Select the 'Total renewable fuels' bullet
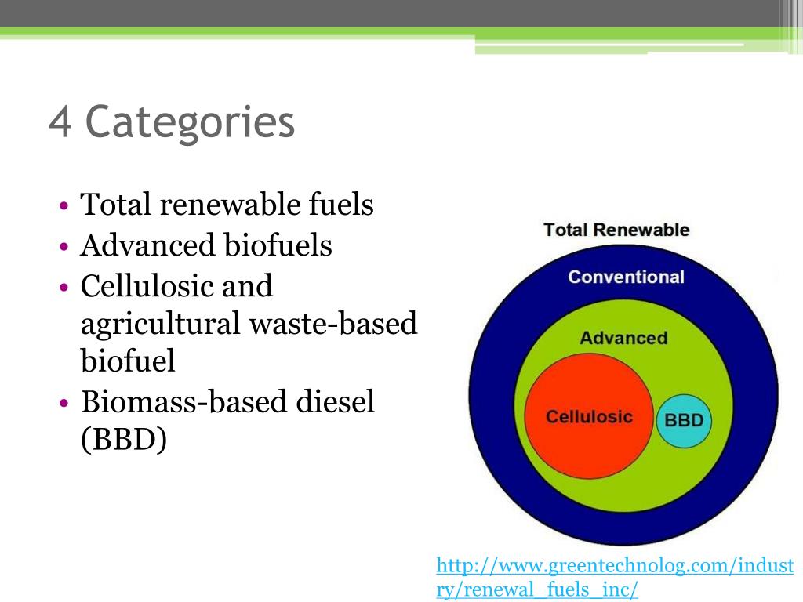 tap(228, 204)
